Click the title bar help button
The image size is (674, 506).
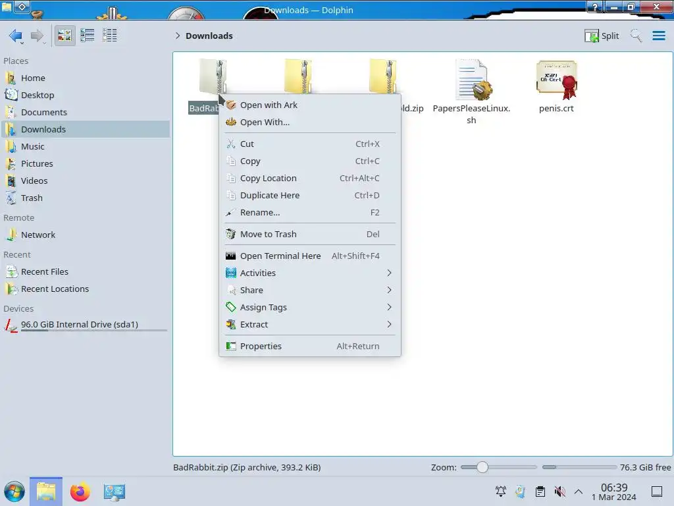coord(595,7)
